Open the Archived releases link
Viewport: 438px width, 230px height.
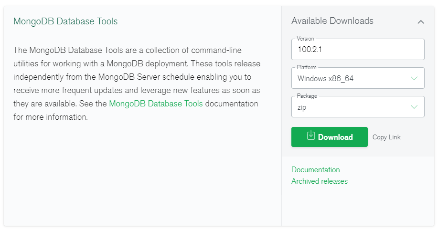click(319, 181)
